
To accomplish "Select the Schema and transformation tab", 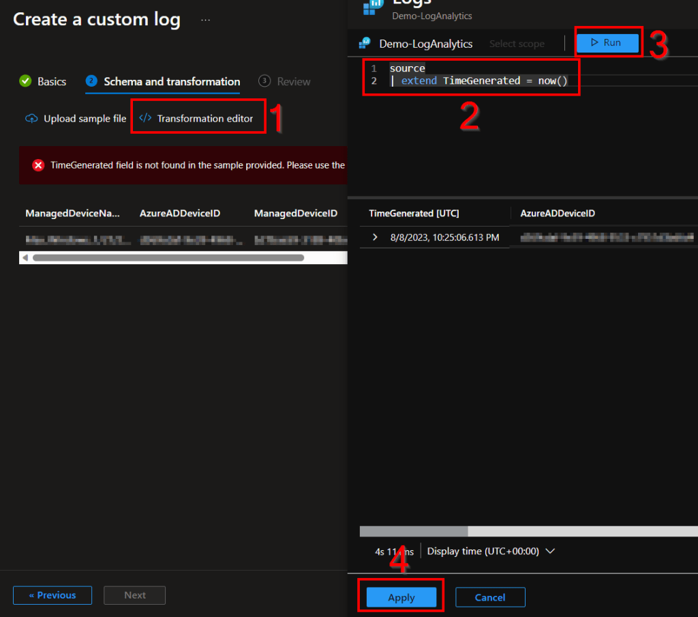I will 171,81.
